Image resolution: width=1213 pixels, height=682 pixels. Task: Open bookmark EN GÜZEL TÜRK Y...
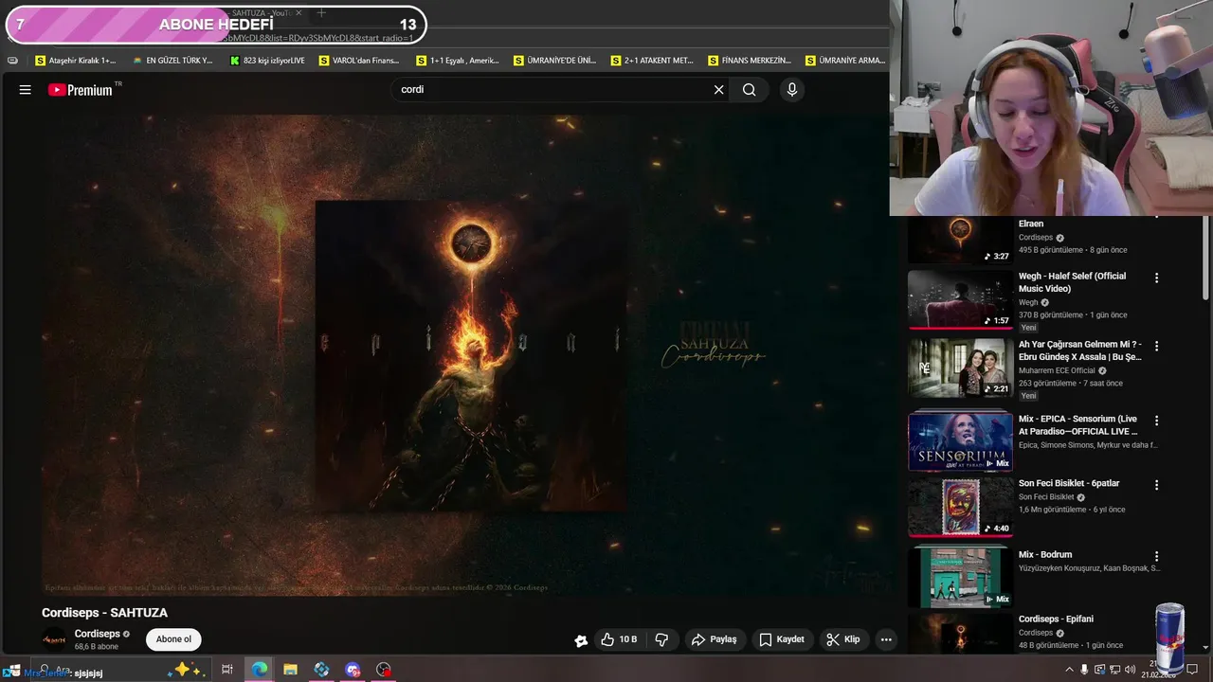173,61
